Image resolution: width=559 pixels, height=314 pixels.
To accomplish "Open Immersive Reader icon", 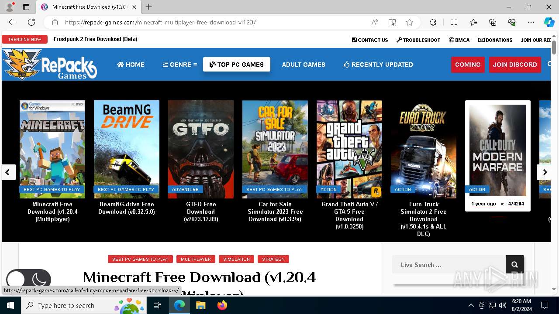I will (x=392, y=22).
